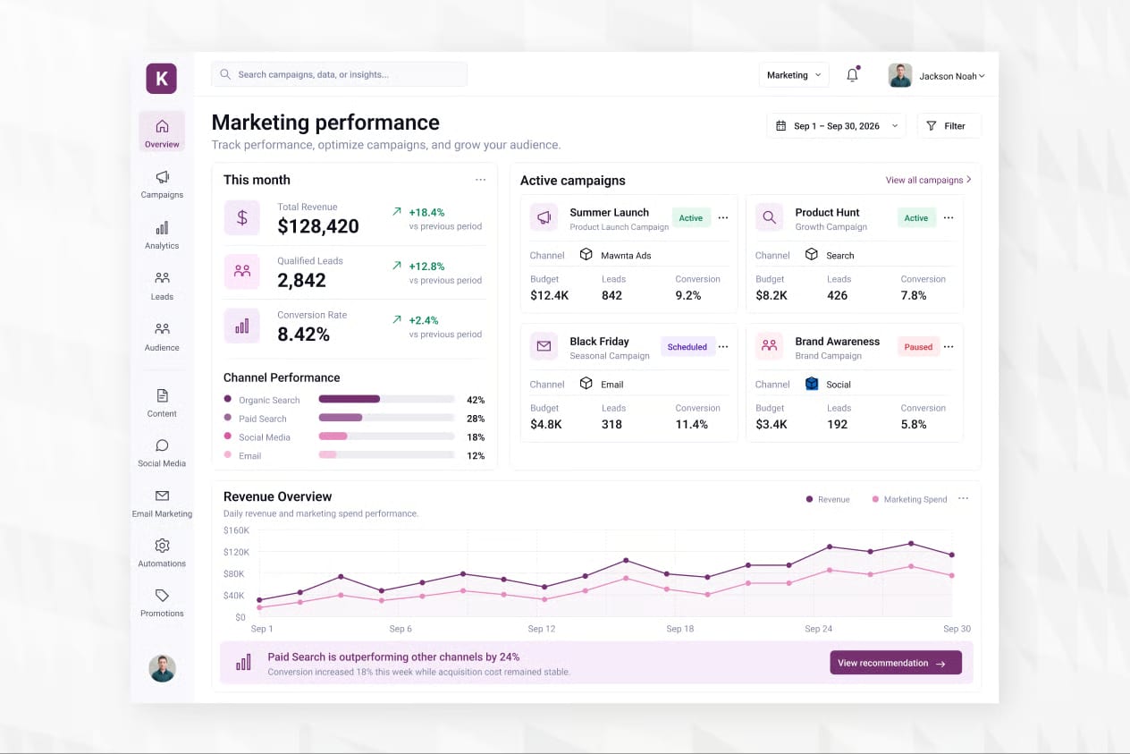Click the 2,842 qualified leads value

[302, 281]
